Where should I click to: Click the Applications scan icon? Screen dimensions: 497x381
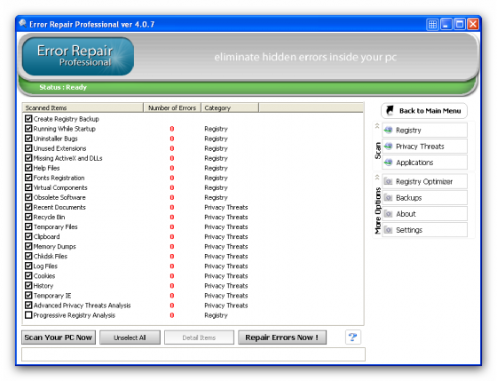coord(389,163)
